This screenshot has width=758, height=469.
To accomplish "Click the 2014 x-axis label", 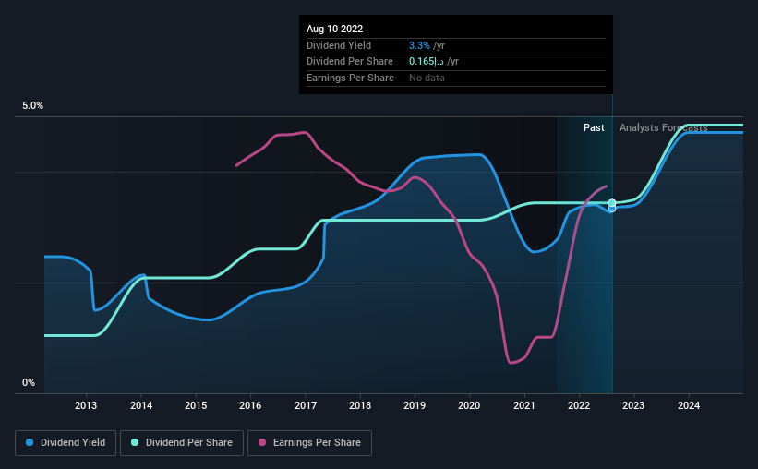I will coord(141,405).
